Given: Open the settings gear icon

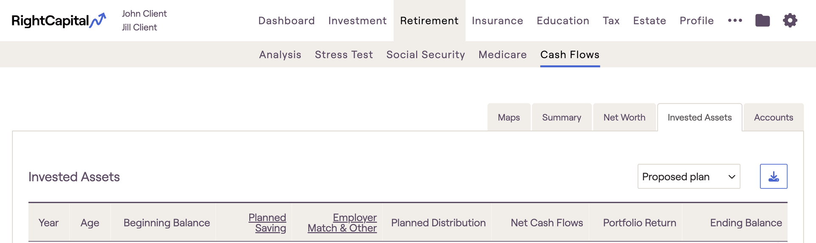Looking at the screenshot, I should pyautogui.click(x=790, y=20).
